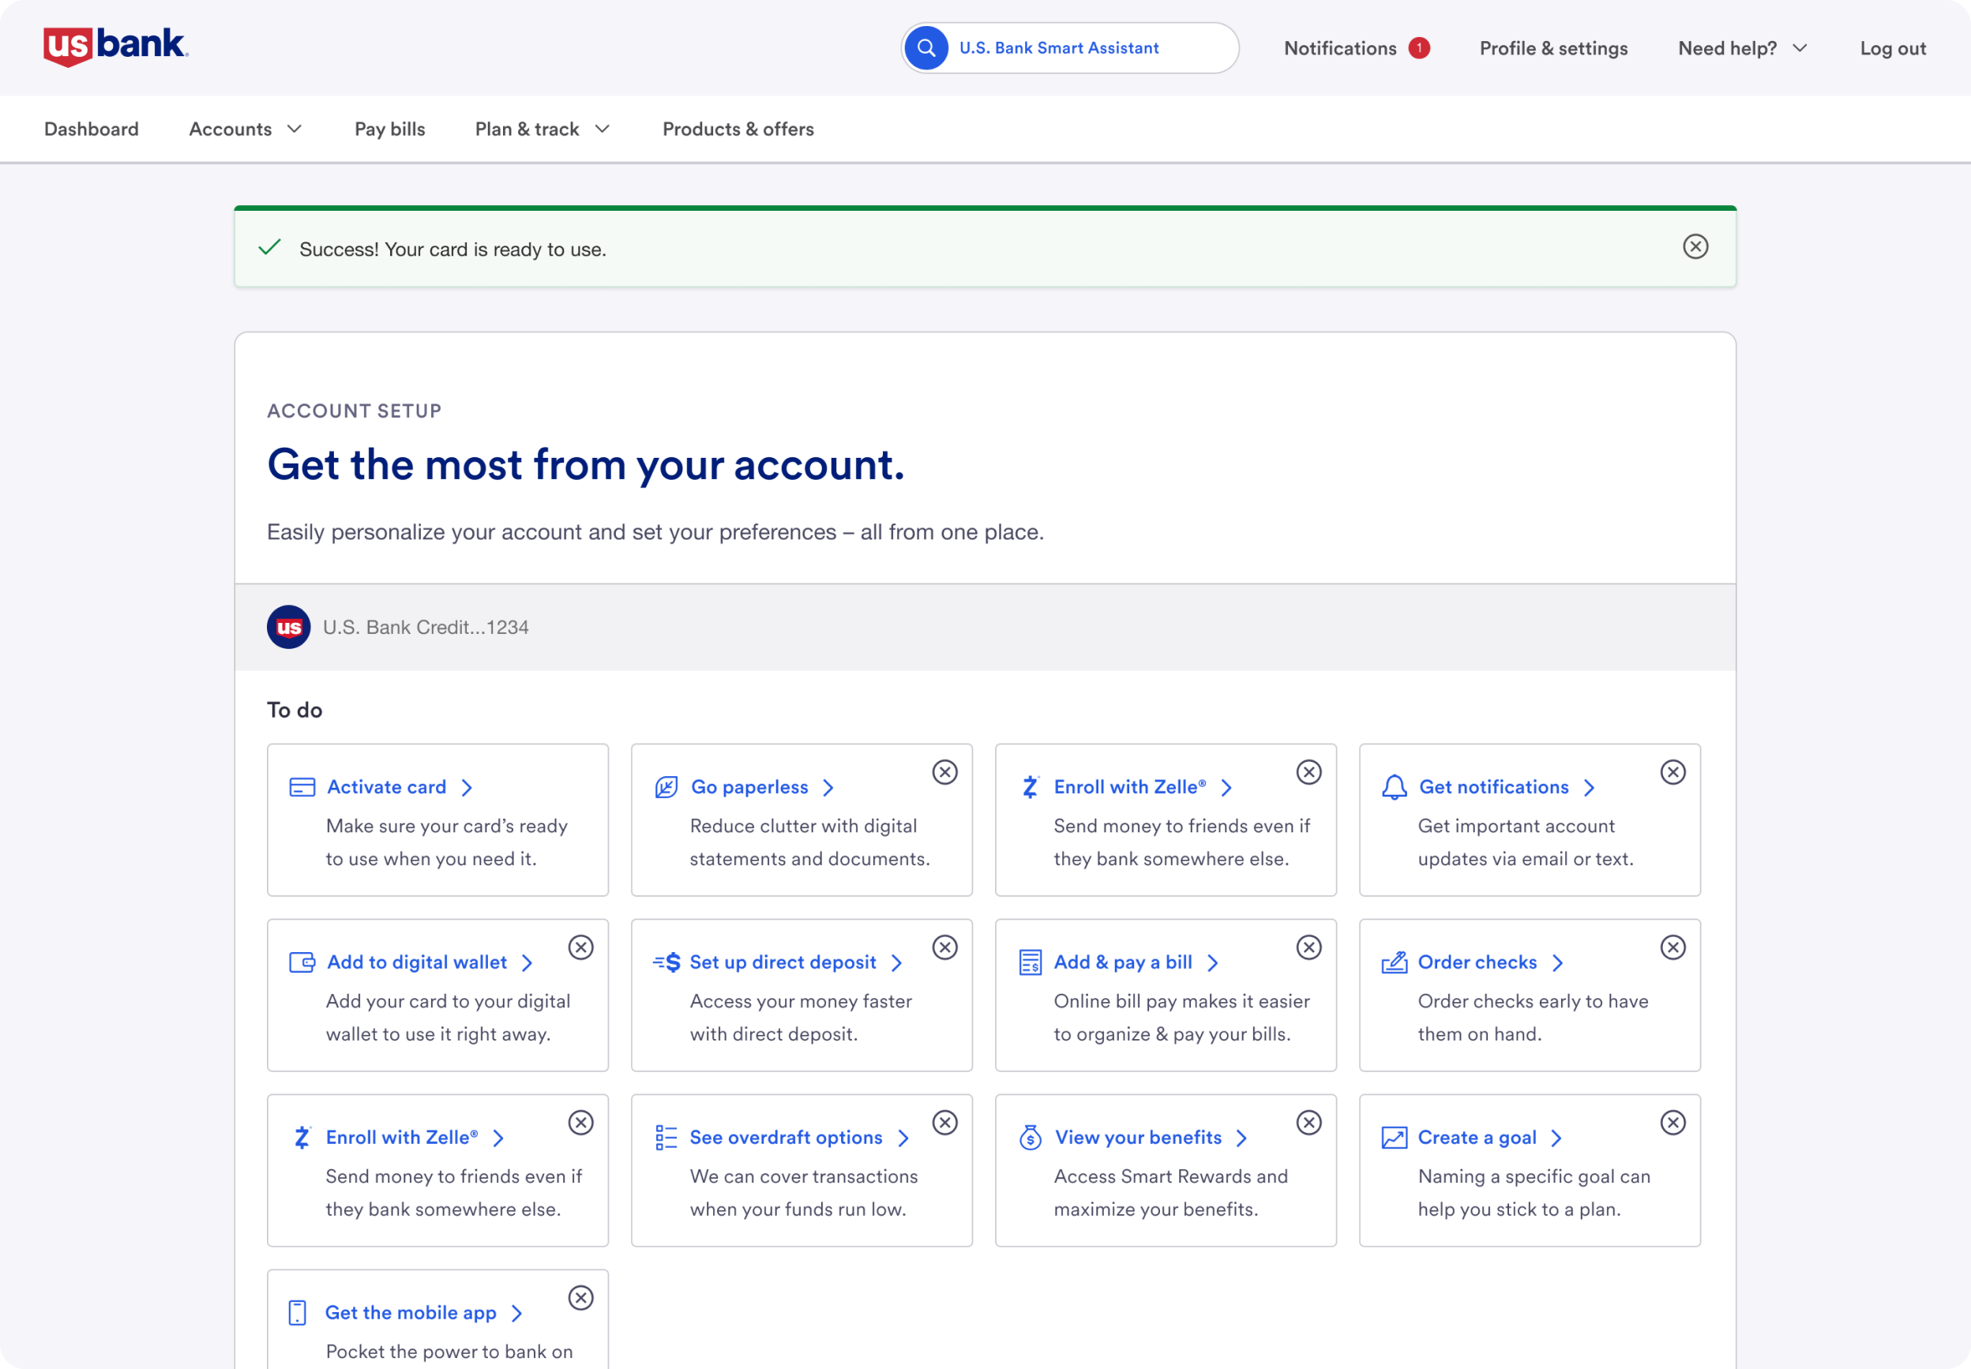Close the Add to digital wallet card

tap(580, 947)
